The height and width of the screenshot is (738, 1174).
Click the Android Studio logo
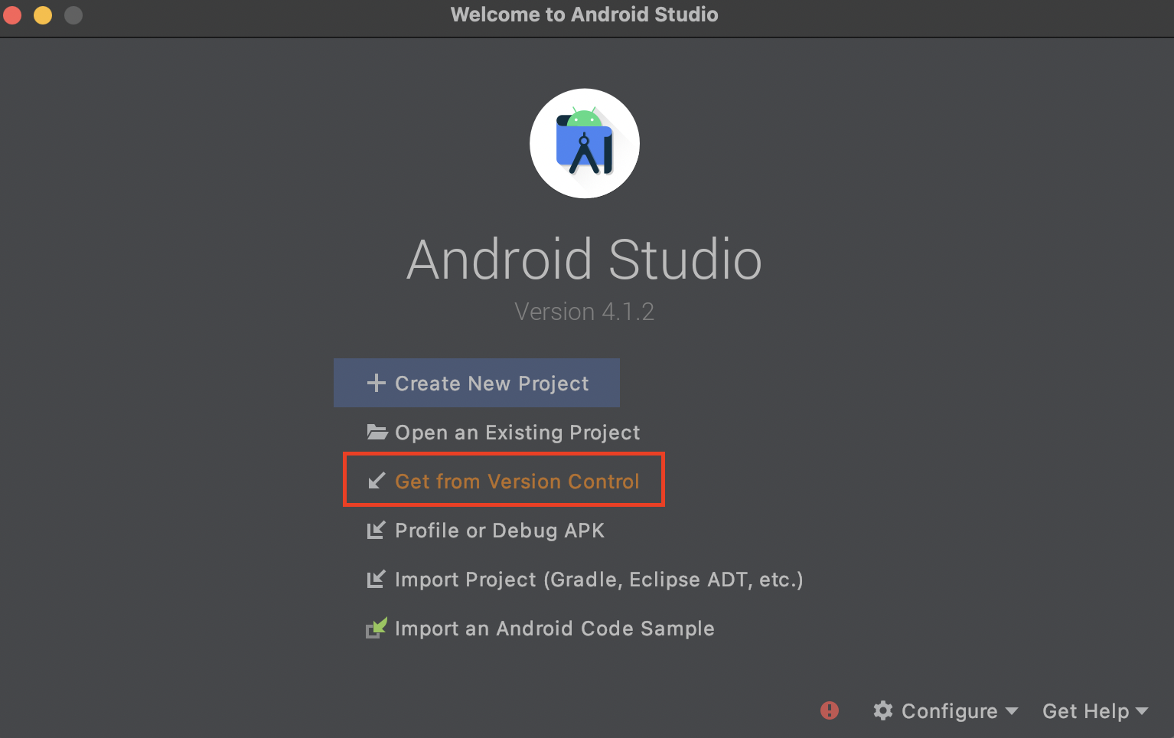[585, 143]
